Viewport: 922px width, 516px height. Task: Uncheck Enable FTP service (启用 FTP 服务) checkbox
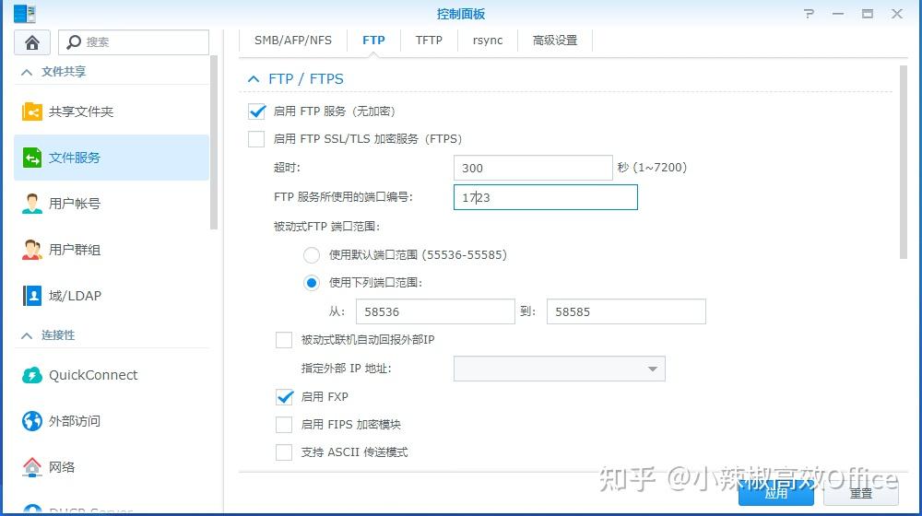256,111
